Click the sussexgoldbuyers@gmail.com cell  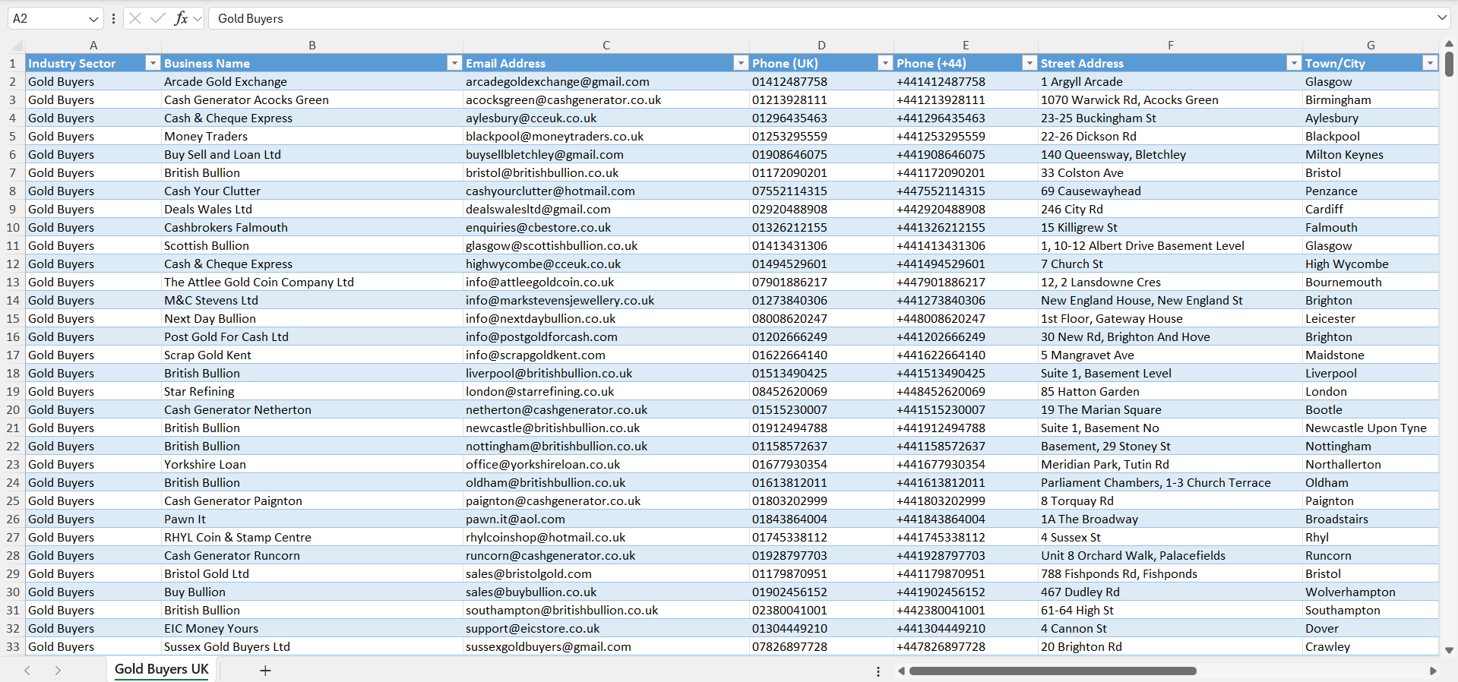pyautogui.click(x=606, y=646)
